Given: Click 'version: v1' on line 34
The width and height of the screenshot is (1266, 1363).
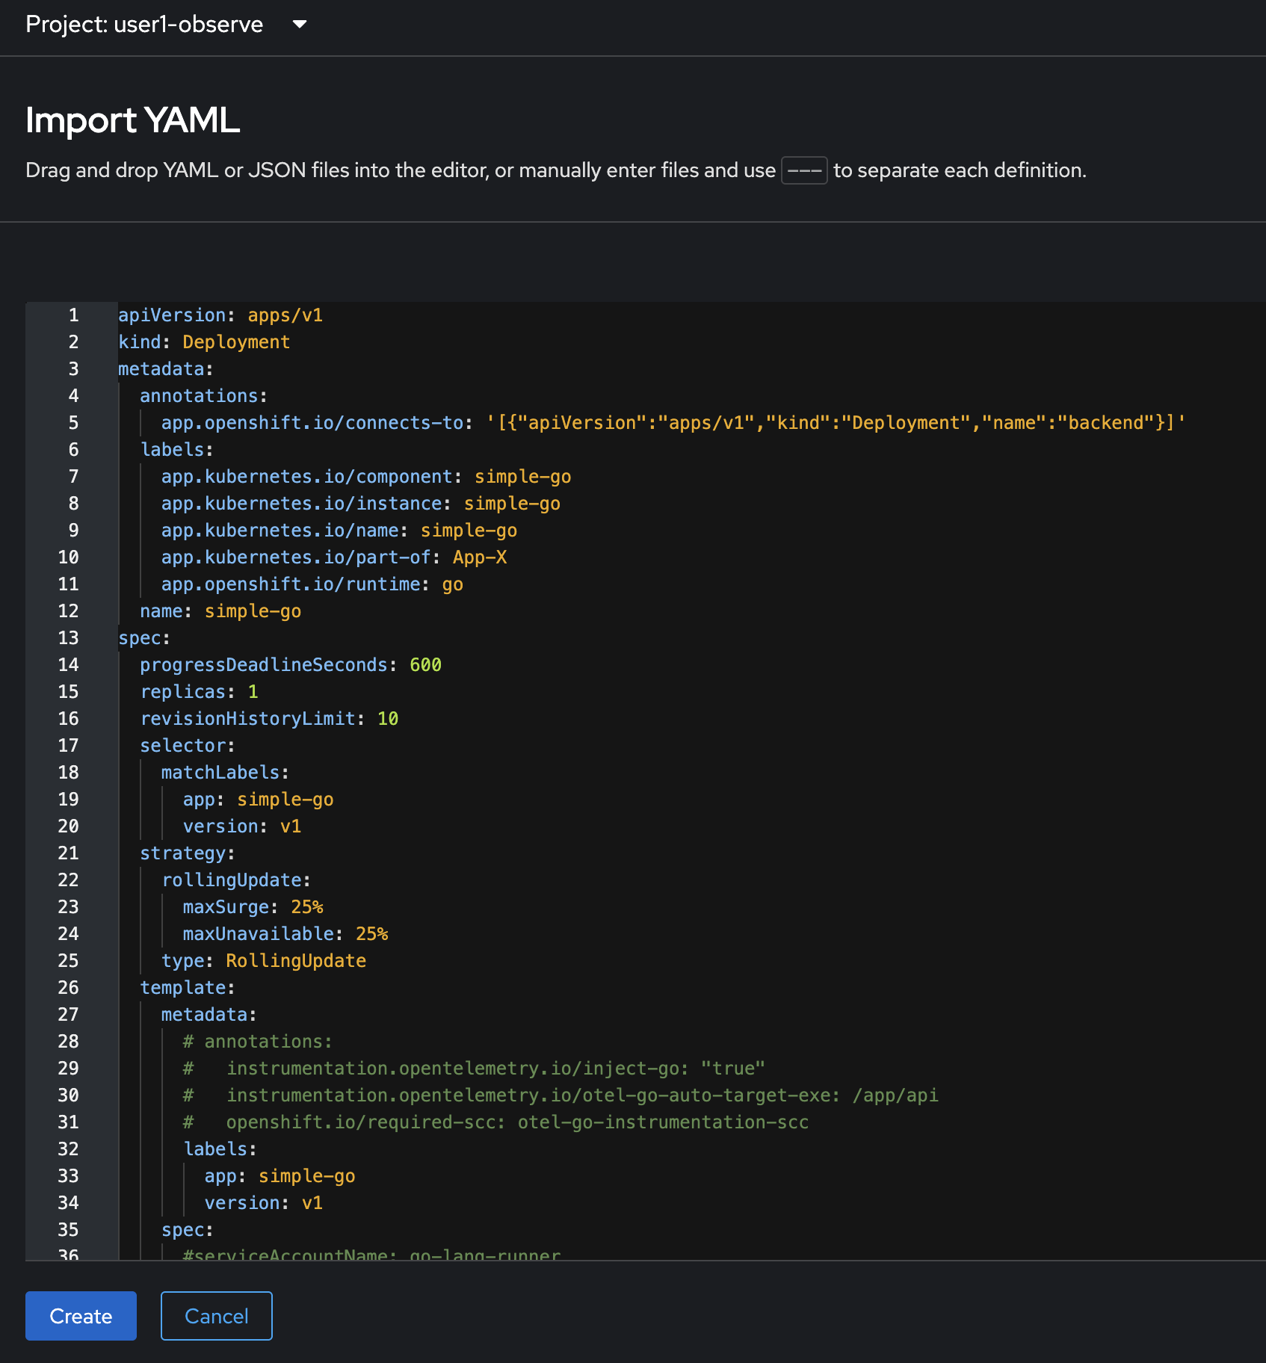Looking at the screenshot, I should click(x=264, y=1203).
